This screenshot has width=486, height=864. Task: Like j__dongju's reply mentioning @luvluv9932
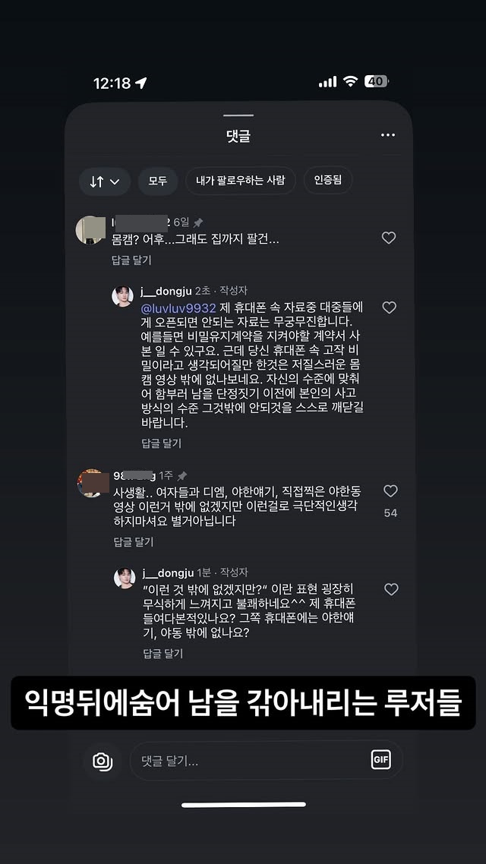389,307
